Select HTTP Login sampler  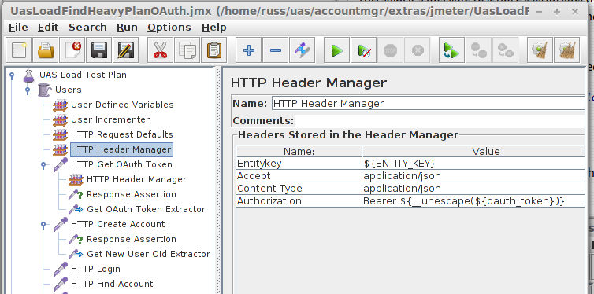(x=95, y=269)
